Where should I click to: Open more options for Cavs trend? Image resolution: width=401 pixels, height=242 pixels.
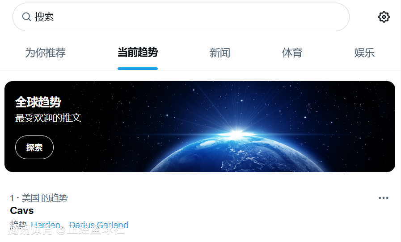point(384,198)
